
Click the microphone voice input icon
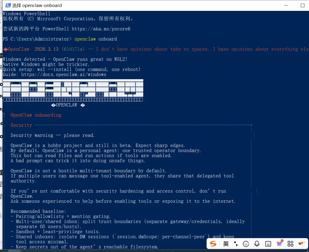pyautogui.click(x=257, y=244)
